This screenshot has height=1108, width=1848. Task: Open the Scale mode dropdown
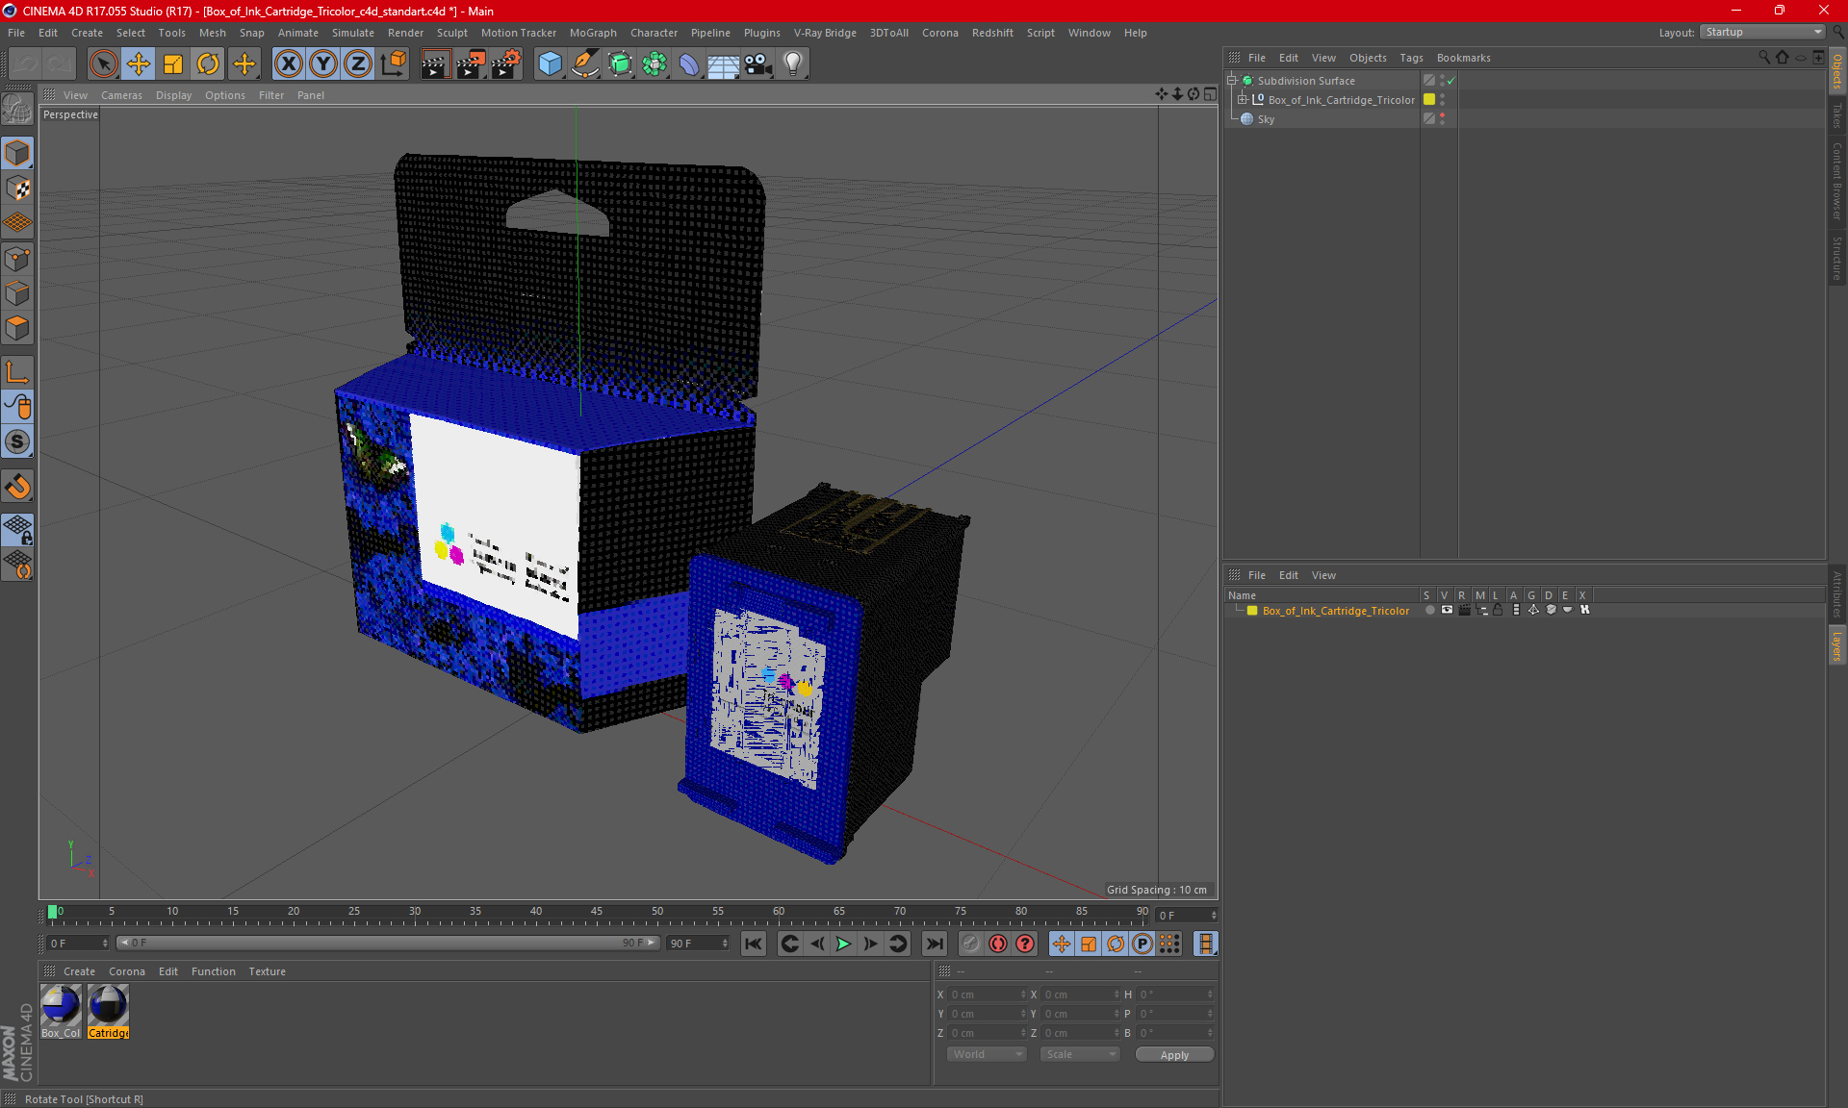(1080, 1054)
